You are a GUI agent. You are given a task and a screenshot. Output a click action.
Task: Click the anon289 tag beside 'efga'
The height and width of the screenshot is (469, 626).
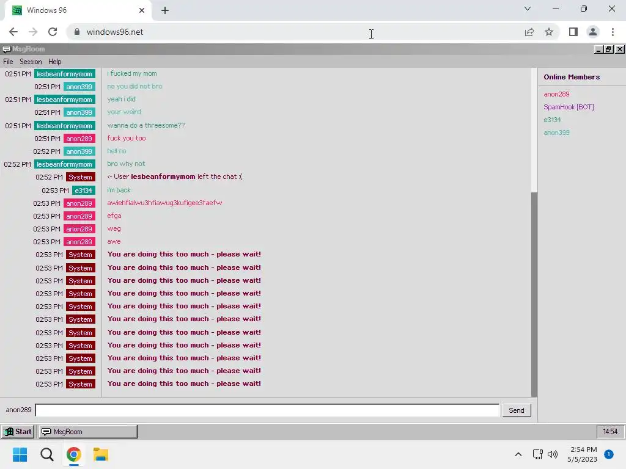79,216
